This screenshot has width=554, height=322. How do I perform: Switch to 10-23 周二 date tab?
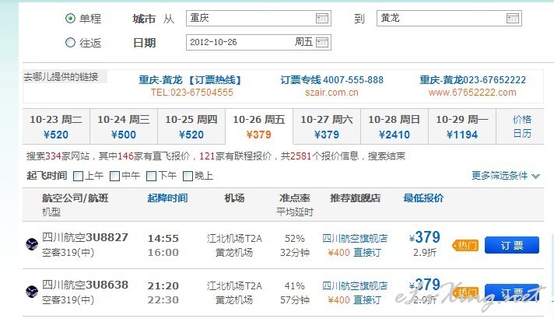click(56, 127)
